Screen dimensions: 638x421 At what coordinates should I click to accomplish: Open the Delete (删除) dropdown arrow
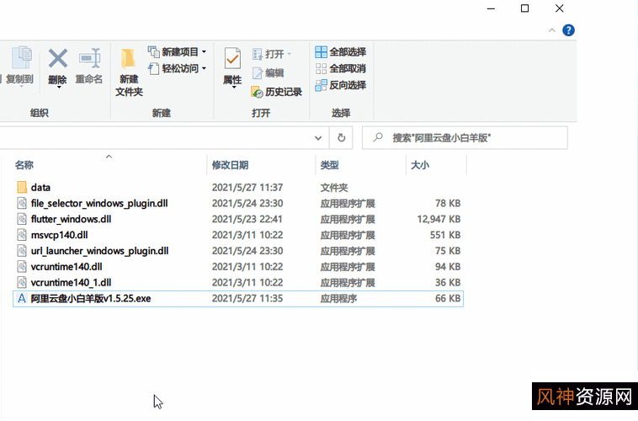click(59, 87)
